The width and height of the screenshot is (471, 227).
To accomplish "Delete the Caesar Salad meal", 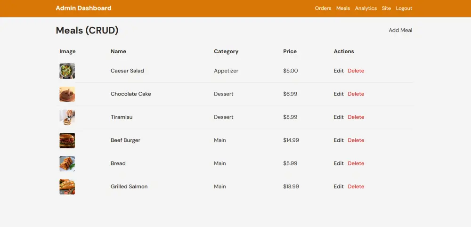I will pos(356,71).
